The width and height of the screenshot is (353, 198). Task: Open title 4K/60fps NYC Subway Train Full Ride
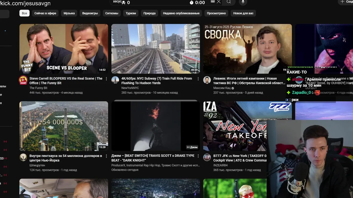click(x=157, y=81)
